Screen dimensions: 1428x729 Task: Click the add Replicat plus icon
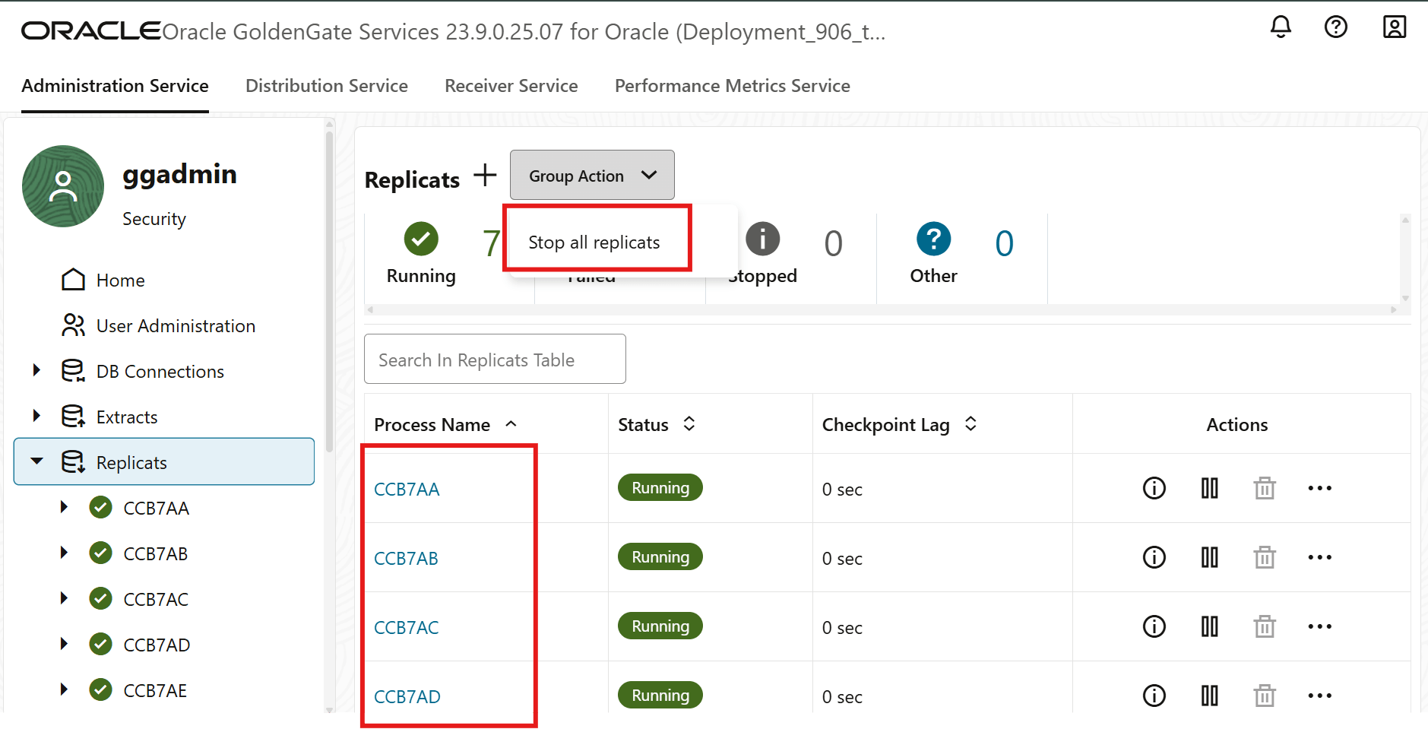click(484, 175)
